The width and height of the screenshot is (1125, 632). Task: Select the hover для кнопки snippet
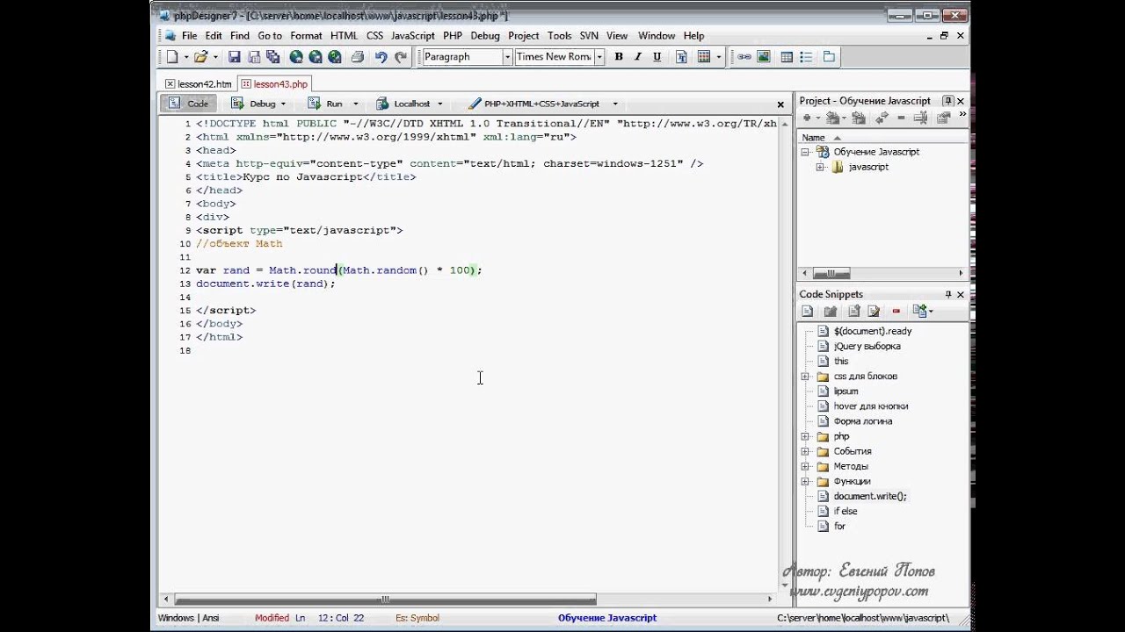pyautogui.click(x=871, y=406)
